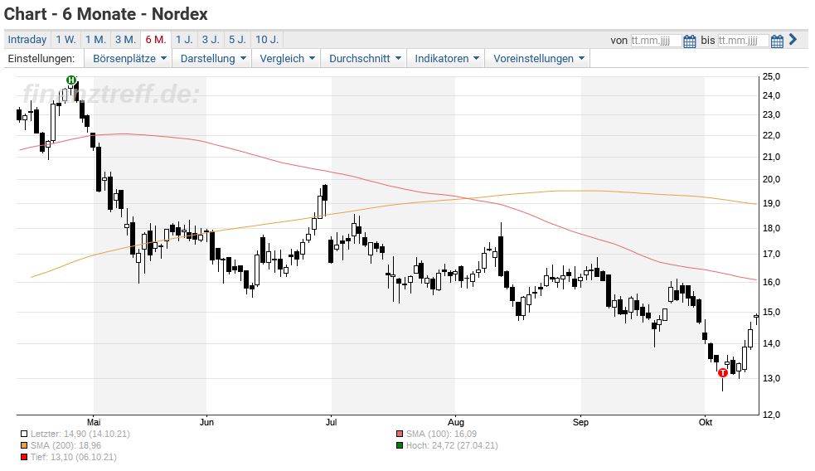Click the 'Jul' axis label
Image resolution: width=815 pixels, height=471 pixels.
click(331, 422)
